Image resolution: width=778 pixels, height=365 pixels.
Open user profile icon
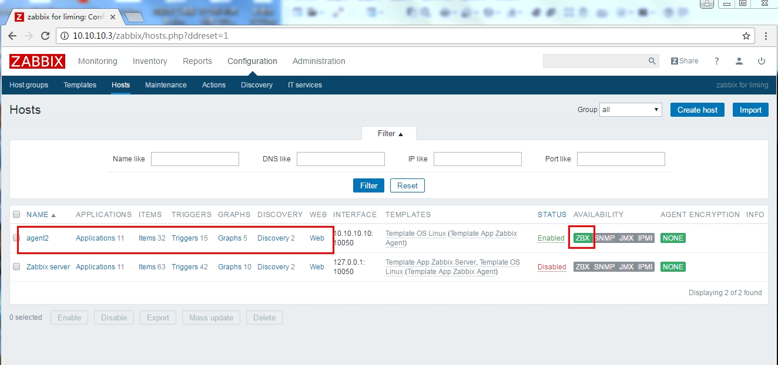739,61
